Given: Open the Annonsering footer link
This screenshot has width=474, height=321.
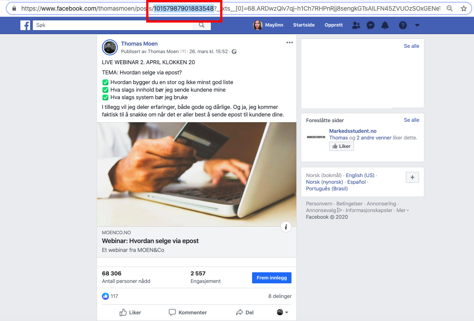Looking at the screenshot, I should tap(381, 204).
